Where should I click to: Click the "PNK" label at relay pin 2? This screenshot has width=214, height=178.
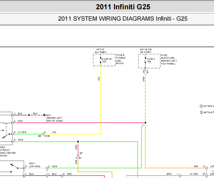click(20, 121)
